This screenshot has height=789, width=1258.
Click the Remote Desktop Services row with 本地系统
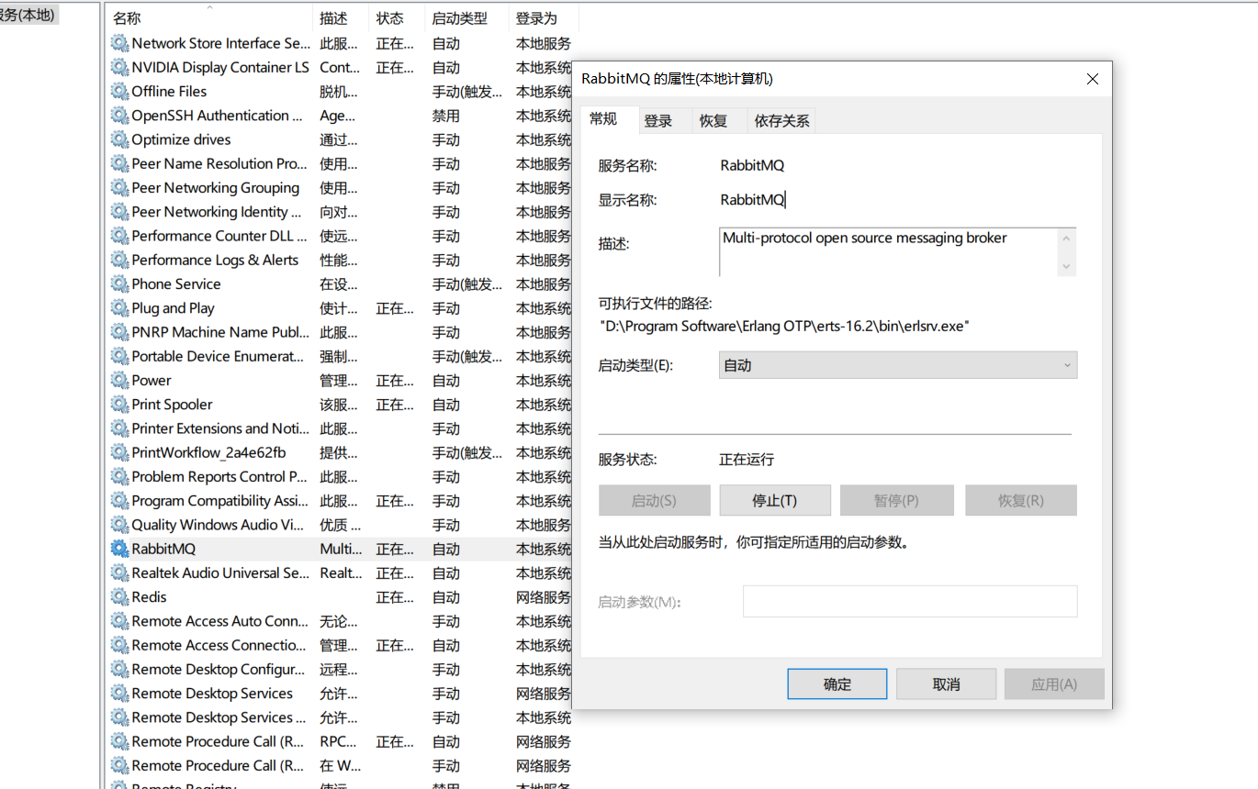click(340, 717)
